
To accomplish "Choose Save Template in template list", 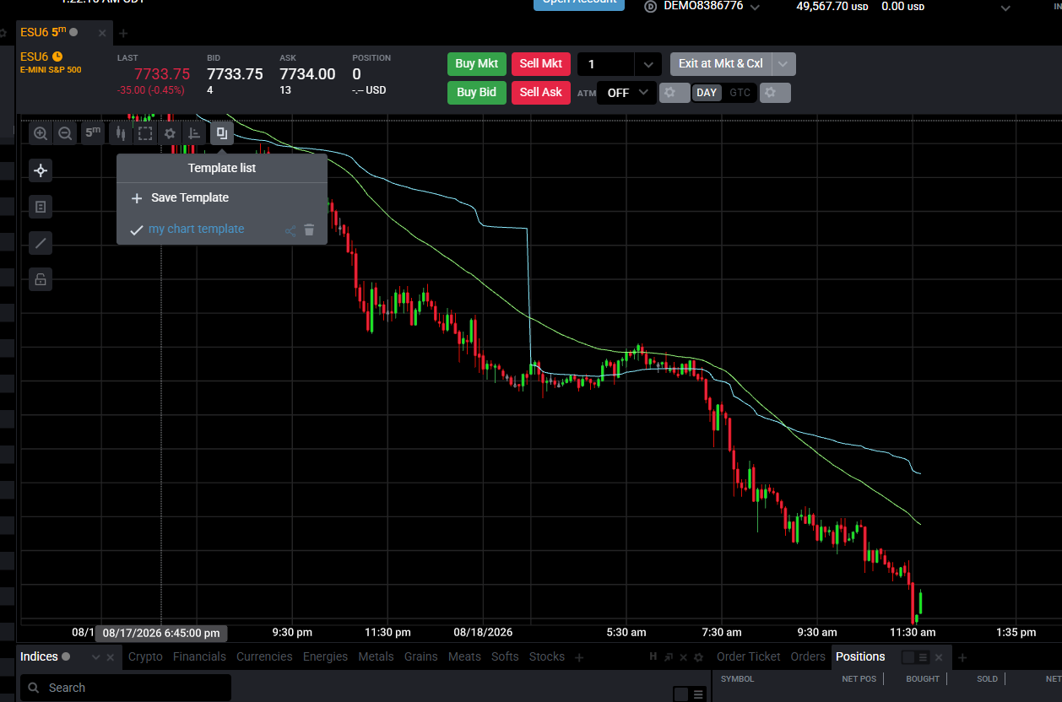I will [x=190, y=197].
